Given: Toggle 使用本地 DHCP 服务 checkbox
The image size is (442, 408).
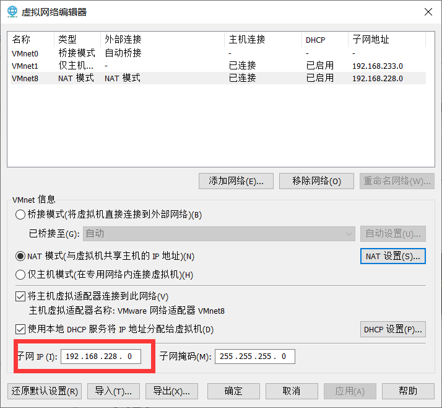Looking at the screenshot, I should (20, 329).
